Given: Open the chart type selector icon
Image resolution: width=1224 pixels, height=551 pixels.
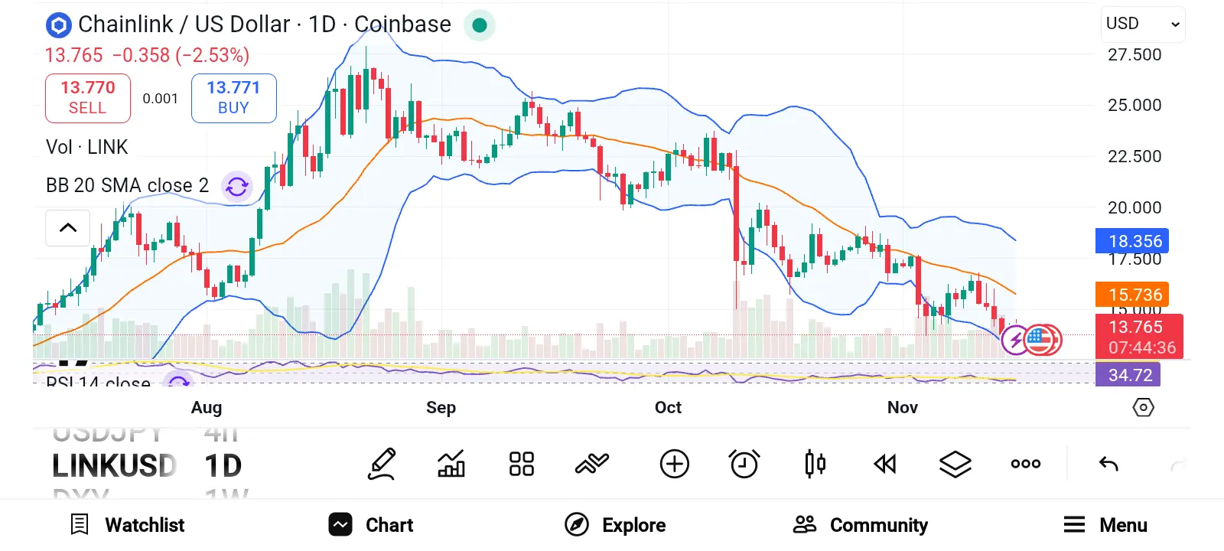Looking at the screenshot, I should [451, 463].
